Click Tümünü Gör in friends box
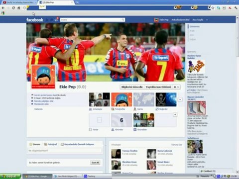 pyautogui.click(x=177, y=145)
